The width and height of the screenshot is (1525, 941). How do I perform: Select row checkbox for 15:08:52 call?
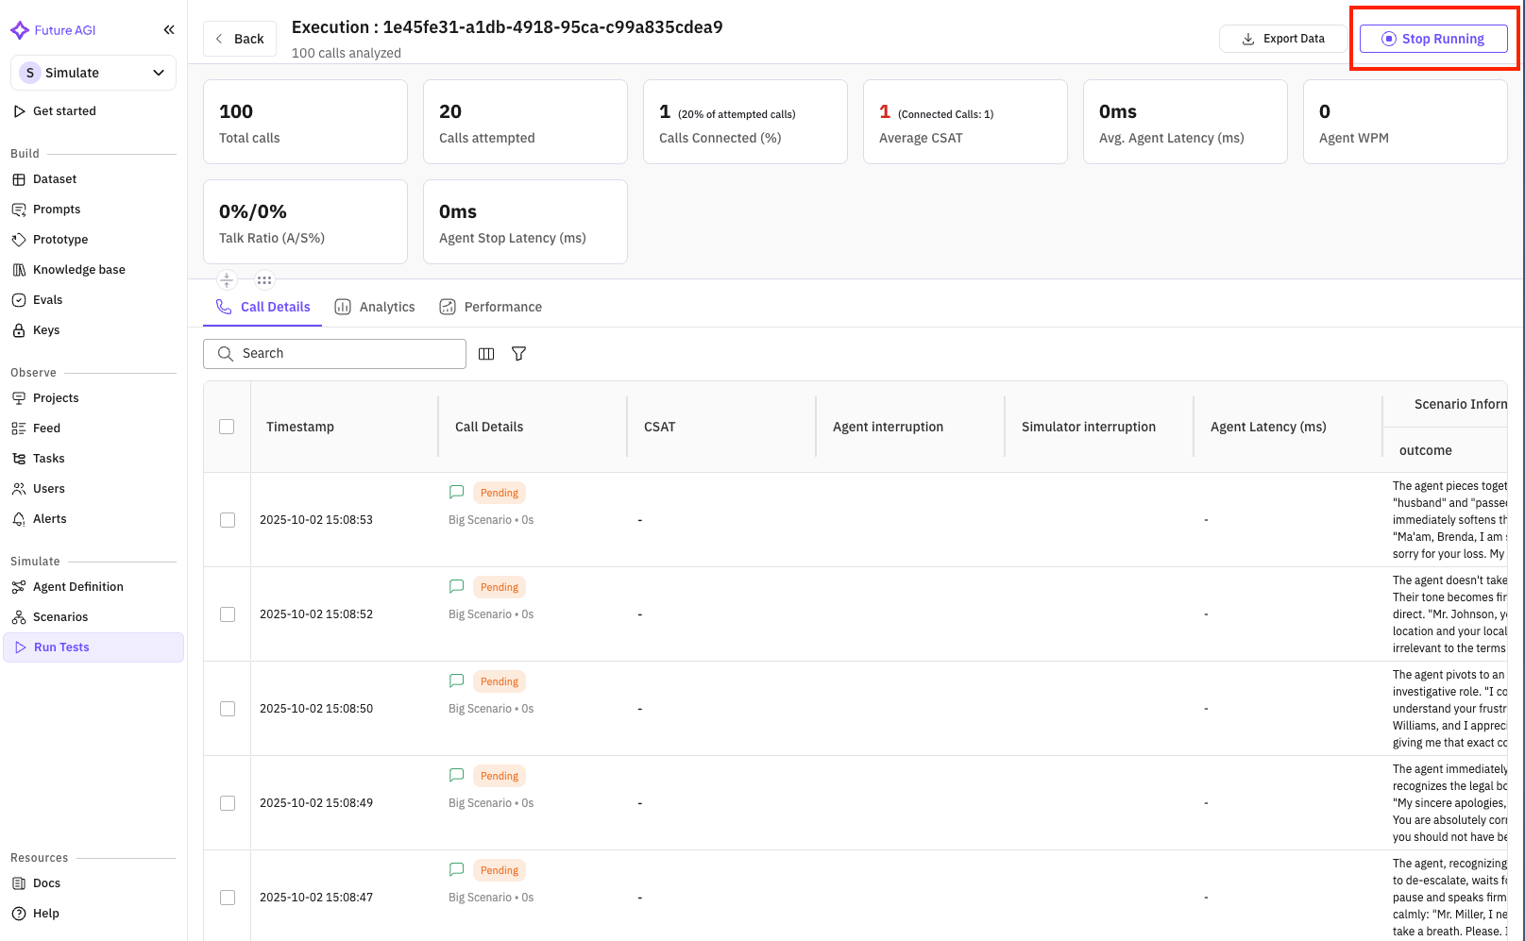(x=228, y=614)
